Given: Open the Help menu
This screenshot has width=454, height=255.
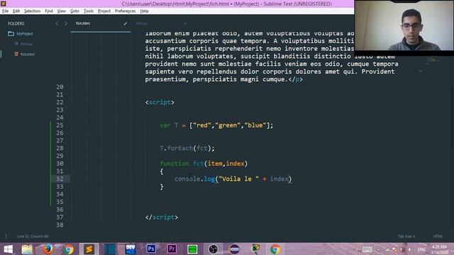Looking at the screenshot, I should pos(144,11).
